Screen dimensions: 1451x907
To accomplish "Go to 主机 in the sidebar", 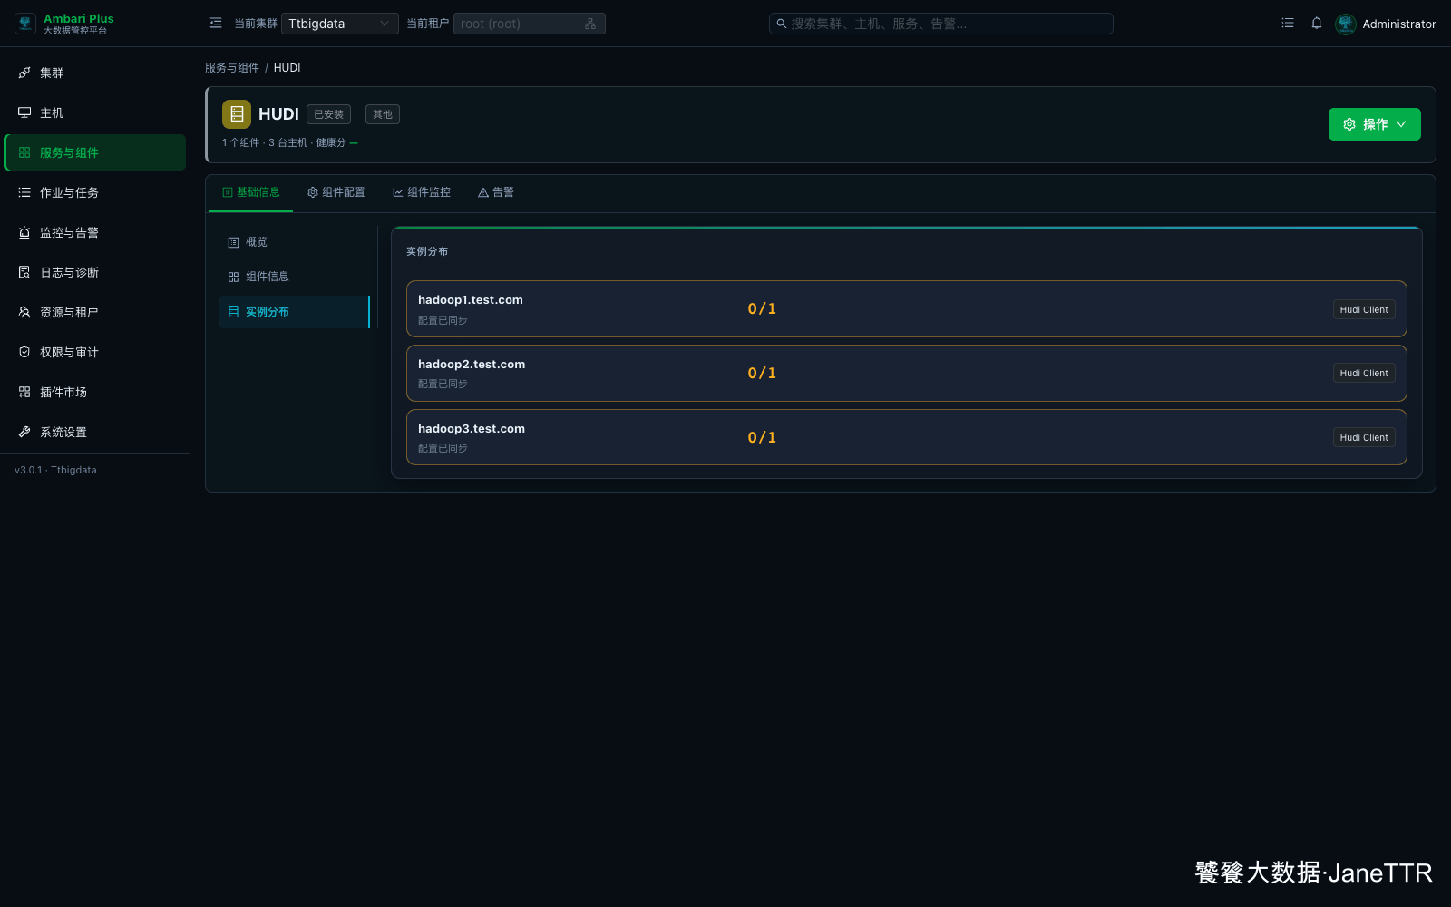I will coord(94,112).
